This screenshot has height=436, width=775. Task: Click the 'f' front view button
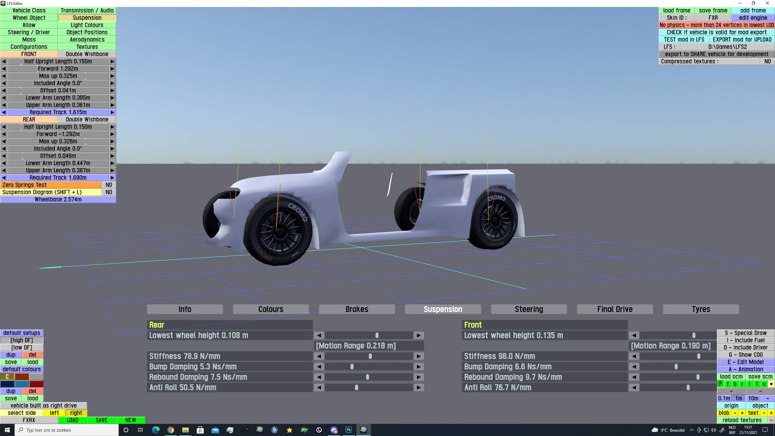click(727, 384)
